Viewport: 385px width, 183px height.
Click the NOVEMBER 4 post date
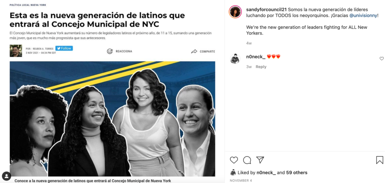click(x=241, y=180)
